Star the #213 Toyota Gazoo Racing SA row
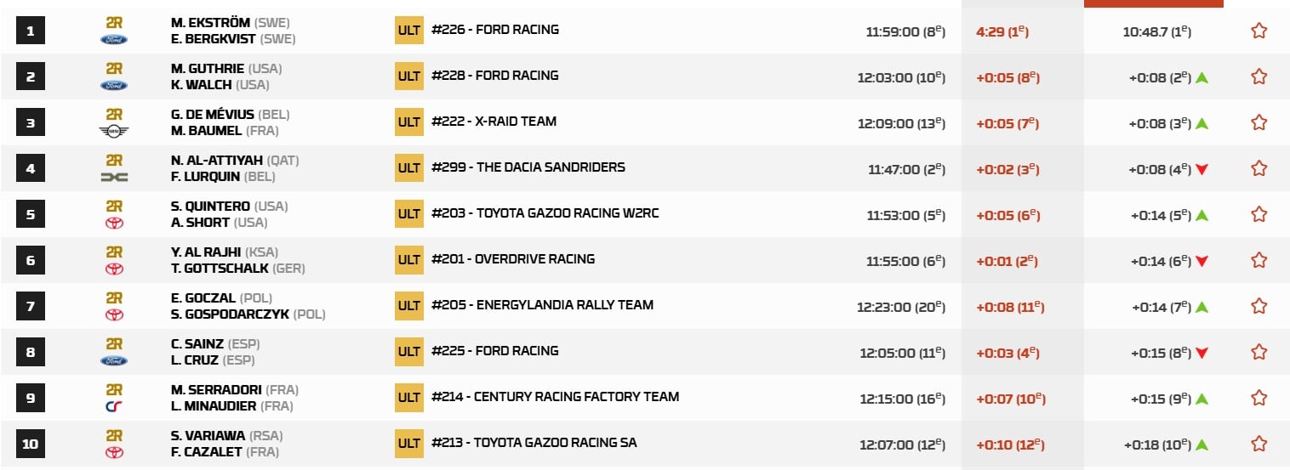Screen dimensions: 1290x470 click(x=1259, y=444)
